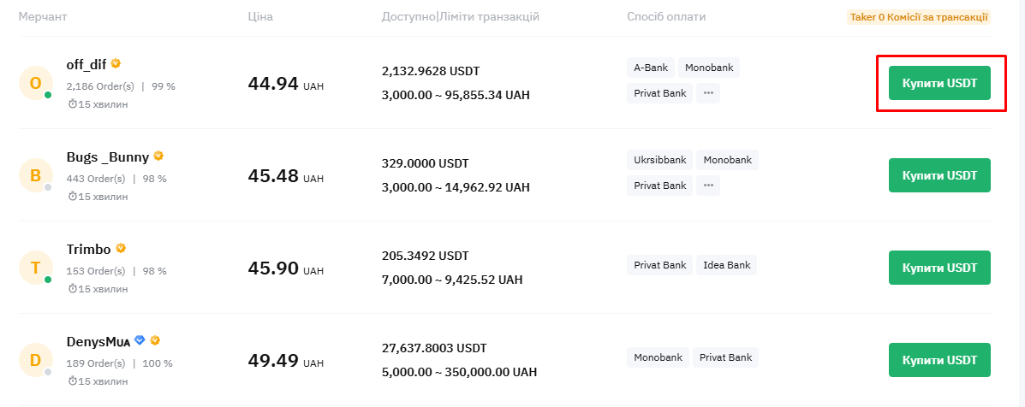Buy USDT from DenysMUA at 49.49
This screenshot has width=1025, height=407.
[939, 361]
